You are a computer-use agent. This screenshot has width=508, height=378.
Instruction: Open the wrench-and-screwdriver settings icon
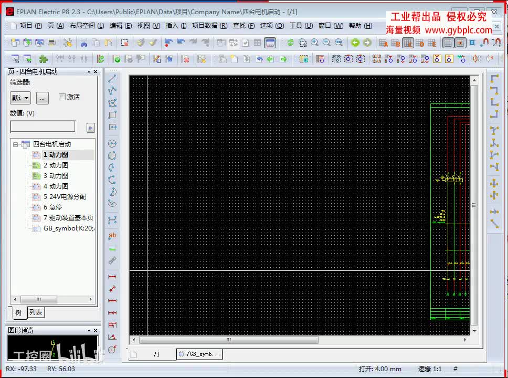pyautogui.click(x=67, y=43)
